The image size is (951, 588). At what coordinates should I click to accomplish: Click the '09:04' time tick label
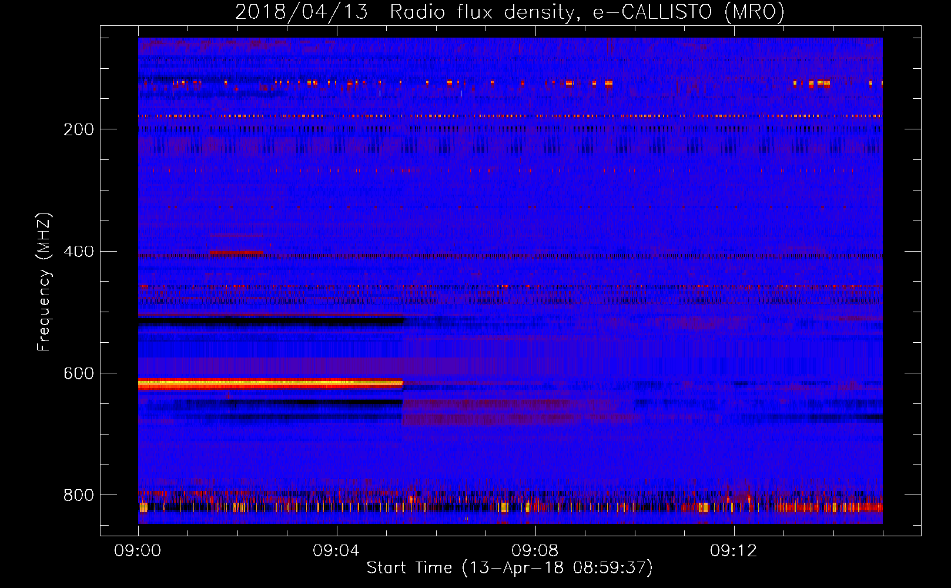coord(336,551)
